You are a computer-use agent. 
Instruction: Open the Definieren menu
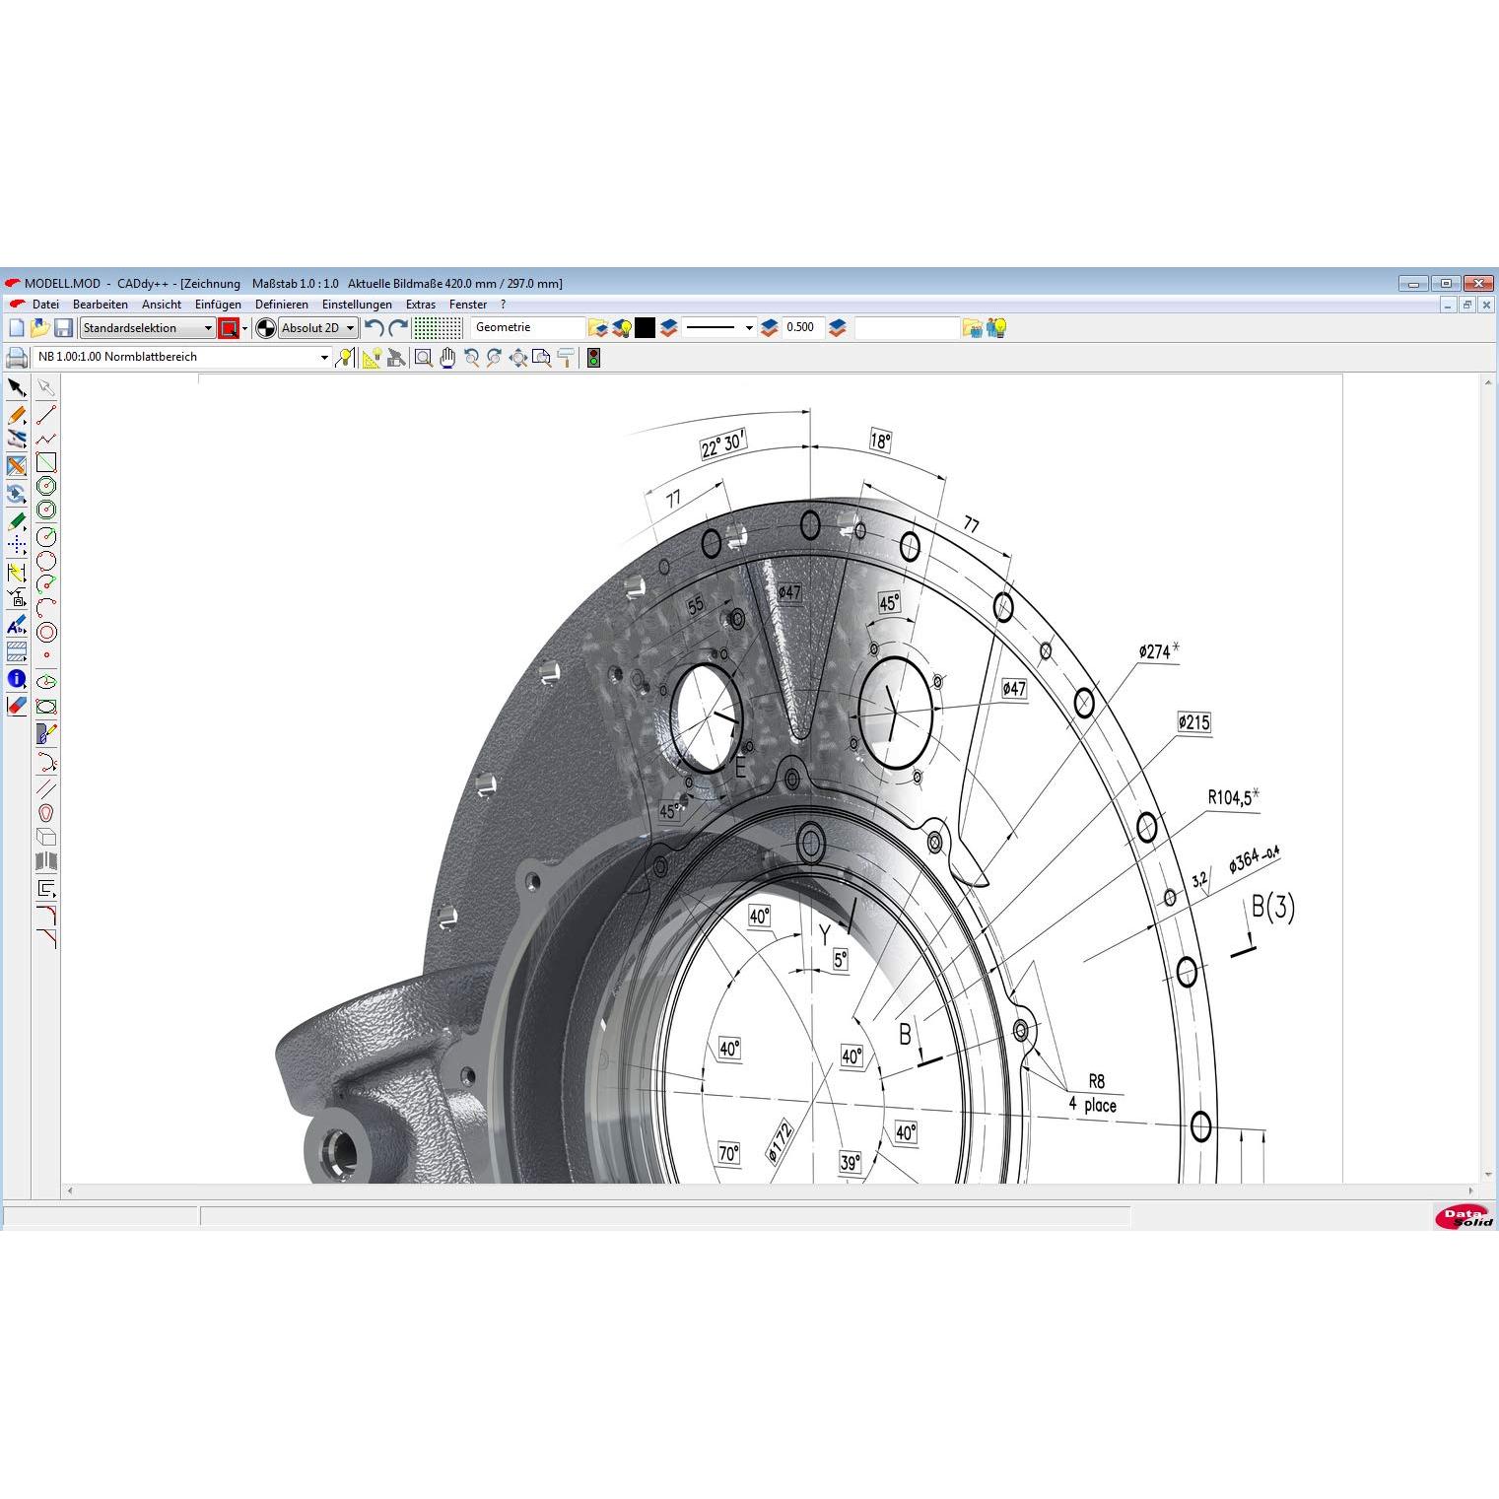click(282, 305)
